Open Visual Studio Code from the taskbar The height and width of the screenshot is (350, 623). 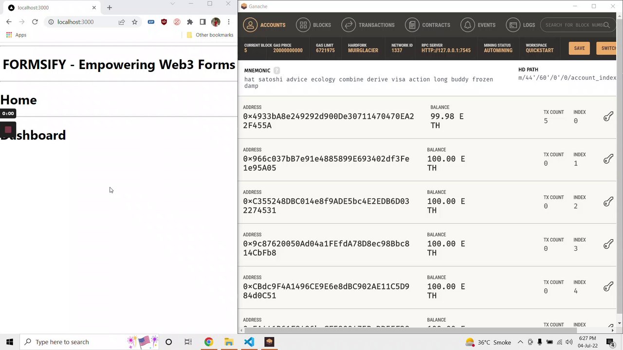(249, 342)
